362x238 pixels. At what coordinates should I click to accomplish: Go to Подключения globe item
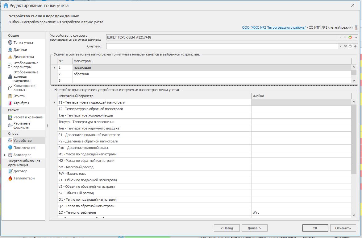[22, 148]
